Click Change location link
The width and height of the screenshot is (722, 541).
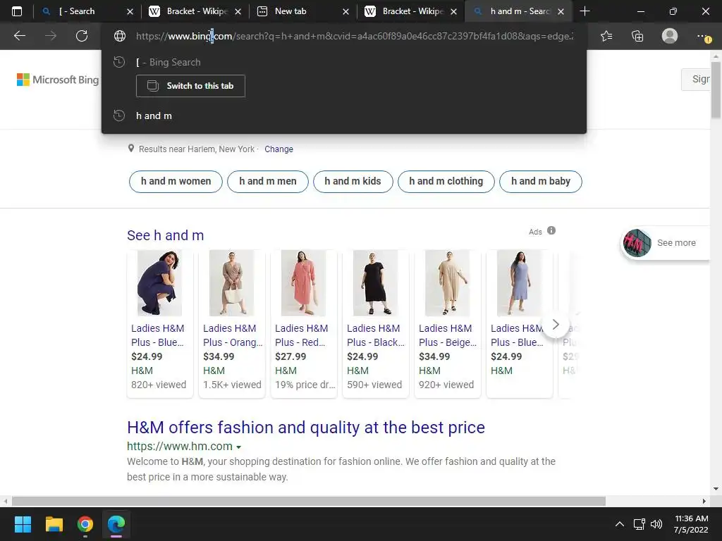coord(279,149)
